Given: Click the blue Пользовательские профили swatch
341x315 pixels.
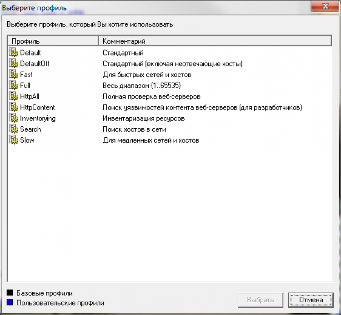Looking at the screenshot, I should pyautogui.click(x=10, y=303).
